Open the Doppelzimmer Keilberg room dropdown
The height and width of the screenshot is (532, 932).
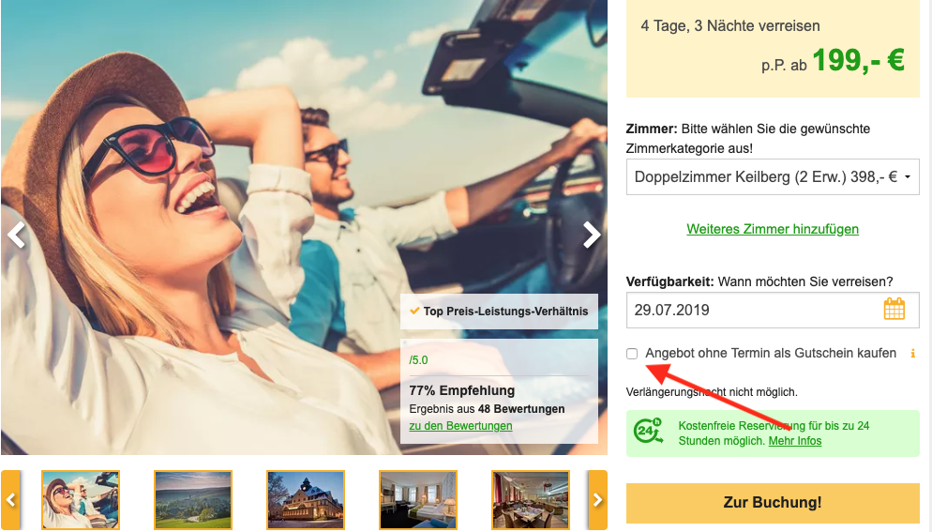773,176
